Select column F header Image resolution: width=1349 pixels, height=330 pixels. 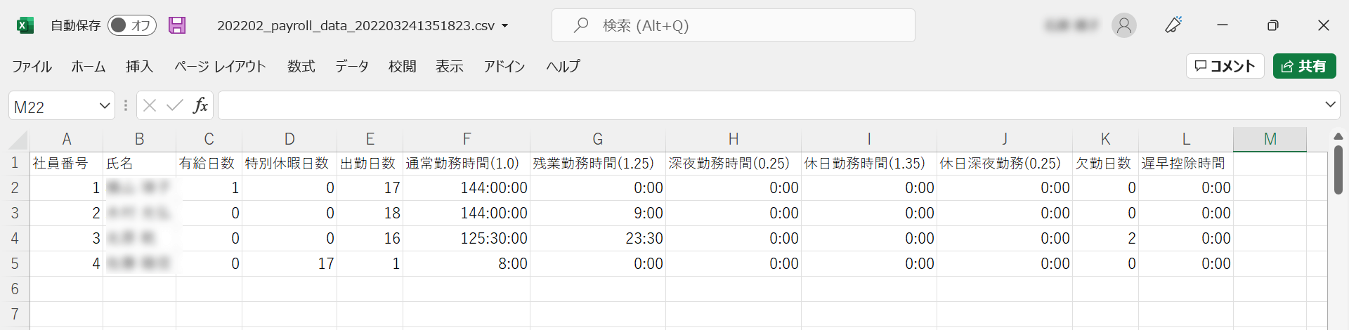(467, 139)
